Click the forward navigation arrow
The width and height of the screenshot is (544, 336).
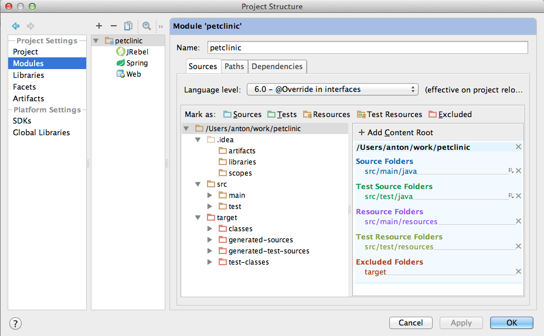pos(30,26)
